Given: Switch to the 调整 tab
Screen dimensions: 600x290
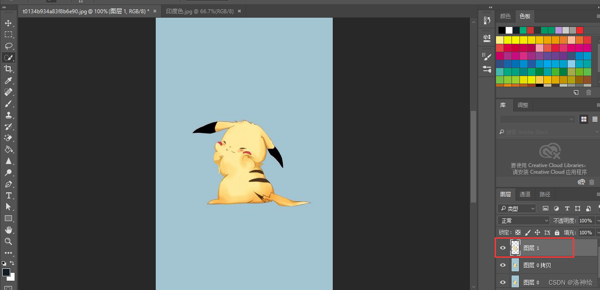Looking at the screenshot, I should tap(523, 105).
